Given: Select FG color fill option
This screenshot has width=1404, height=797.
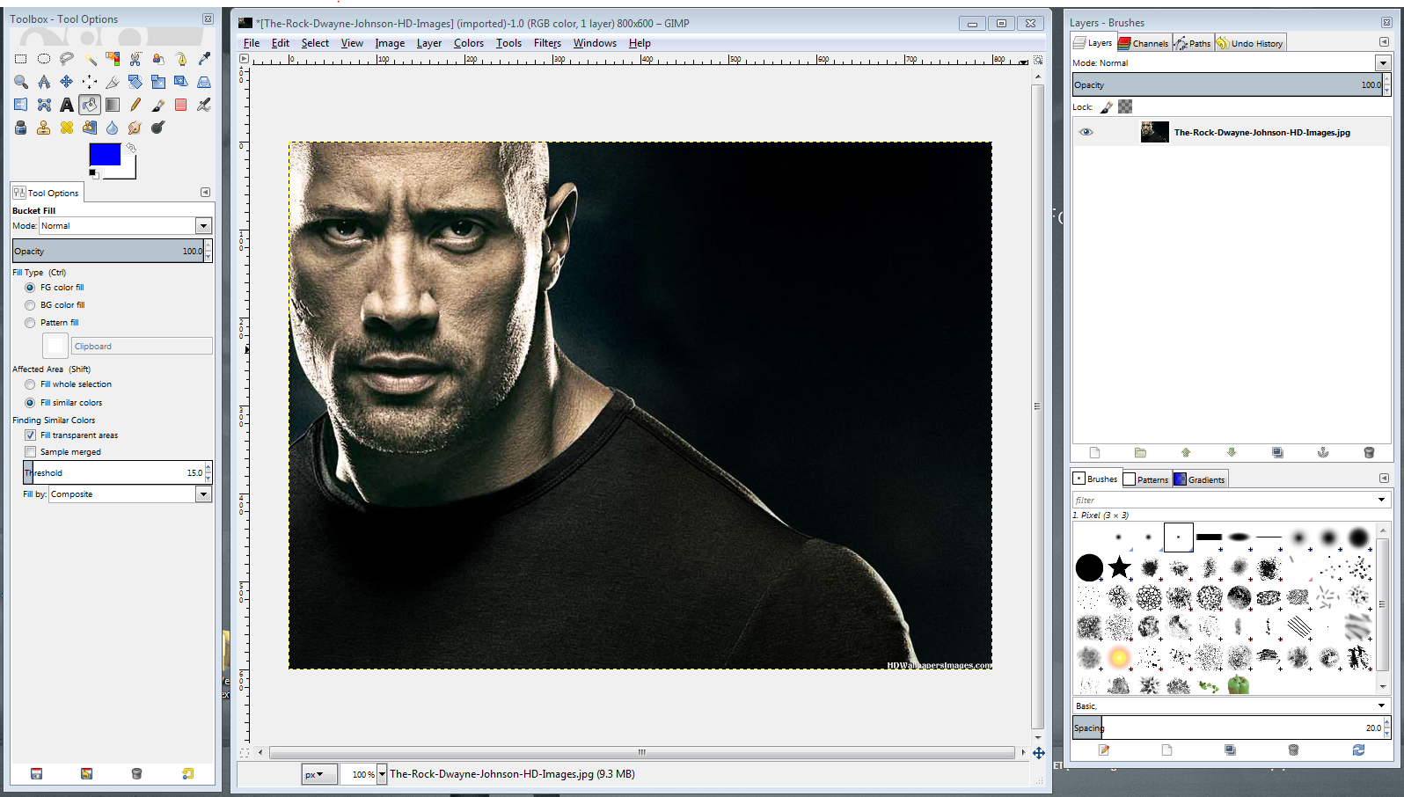Looking at the screenshot, I should coord(55,288).
